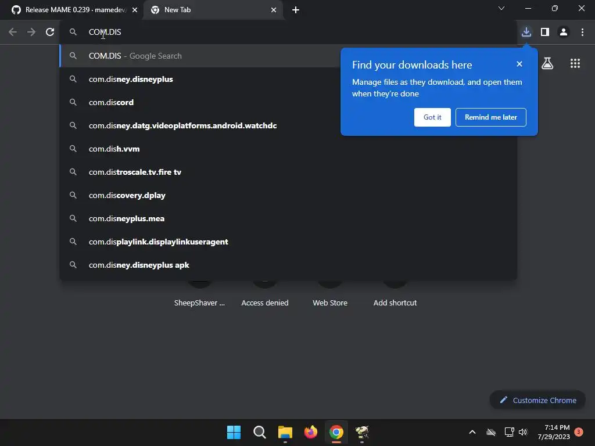The height and width of the screenshot is (446, 595).
Task: Open the Chrome three-dot menu
Action: coord(582,33)
